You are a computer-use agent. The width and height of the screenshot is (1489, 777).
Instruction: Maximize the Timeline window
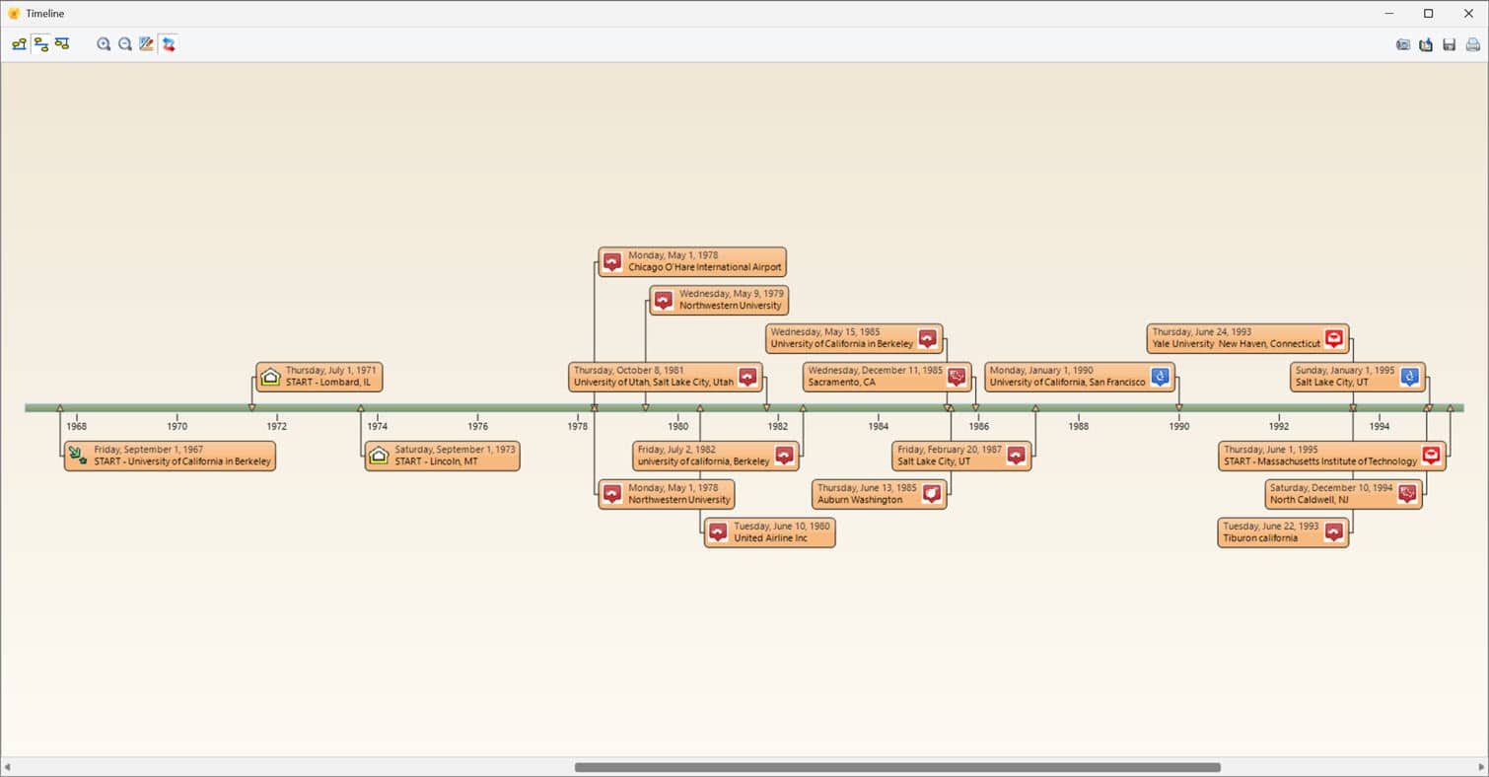[1428, 14]
